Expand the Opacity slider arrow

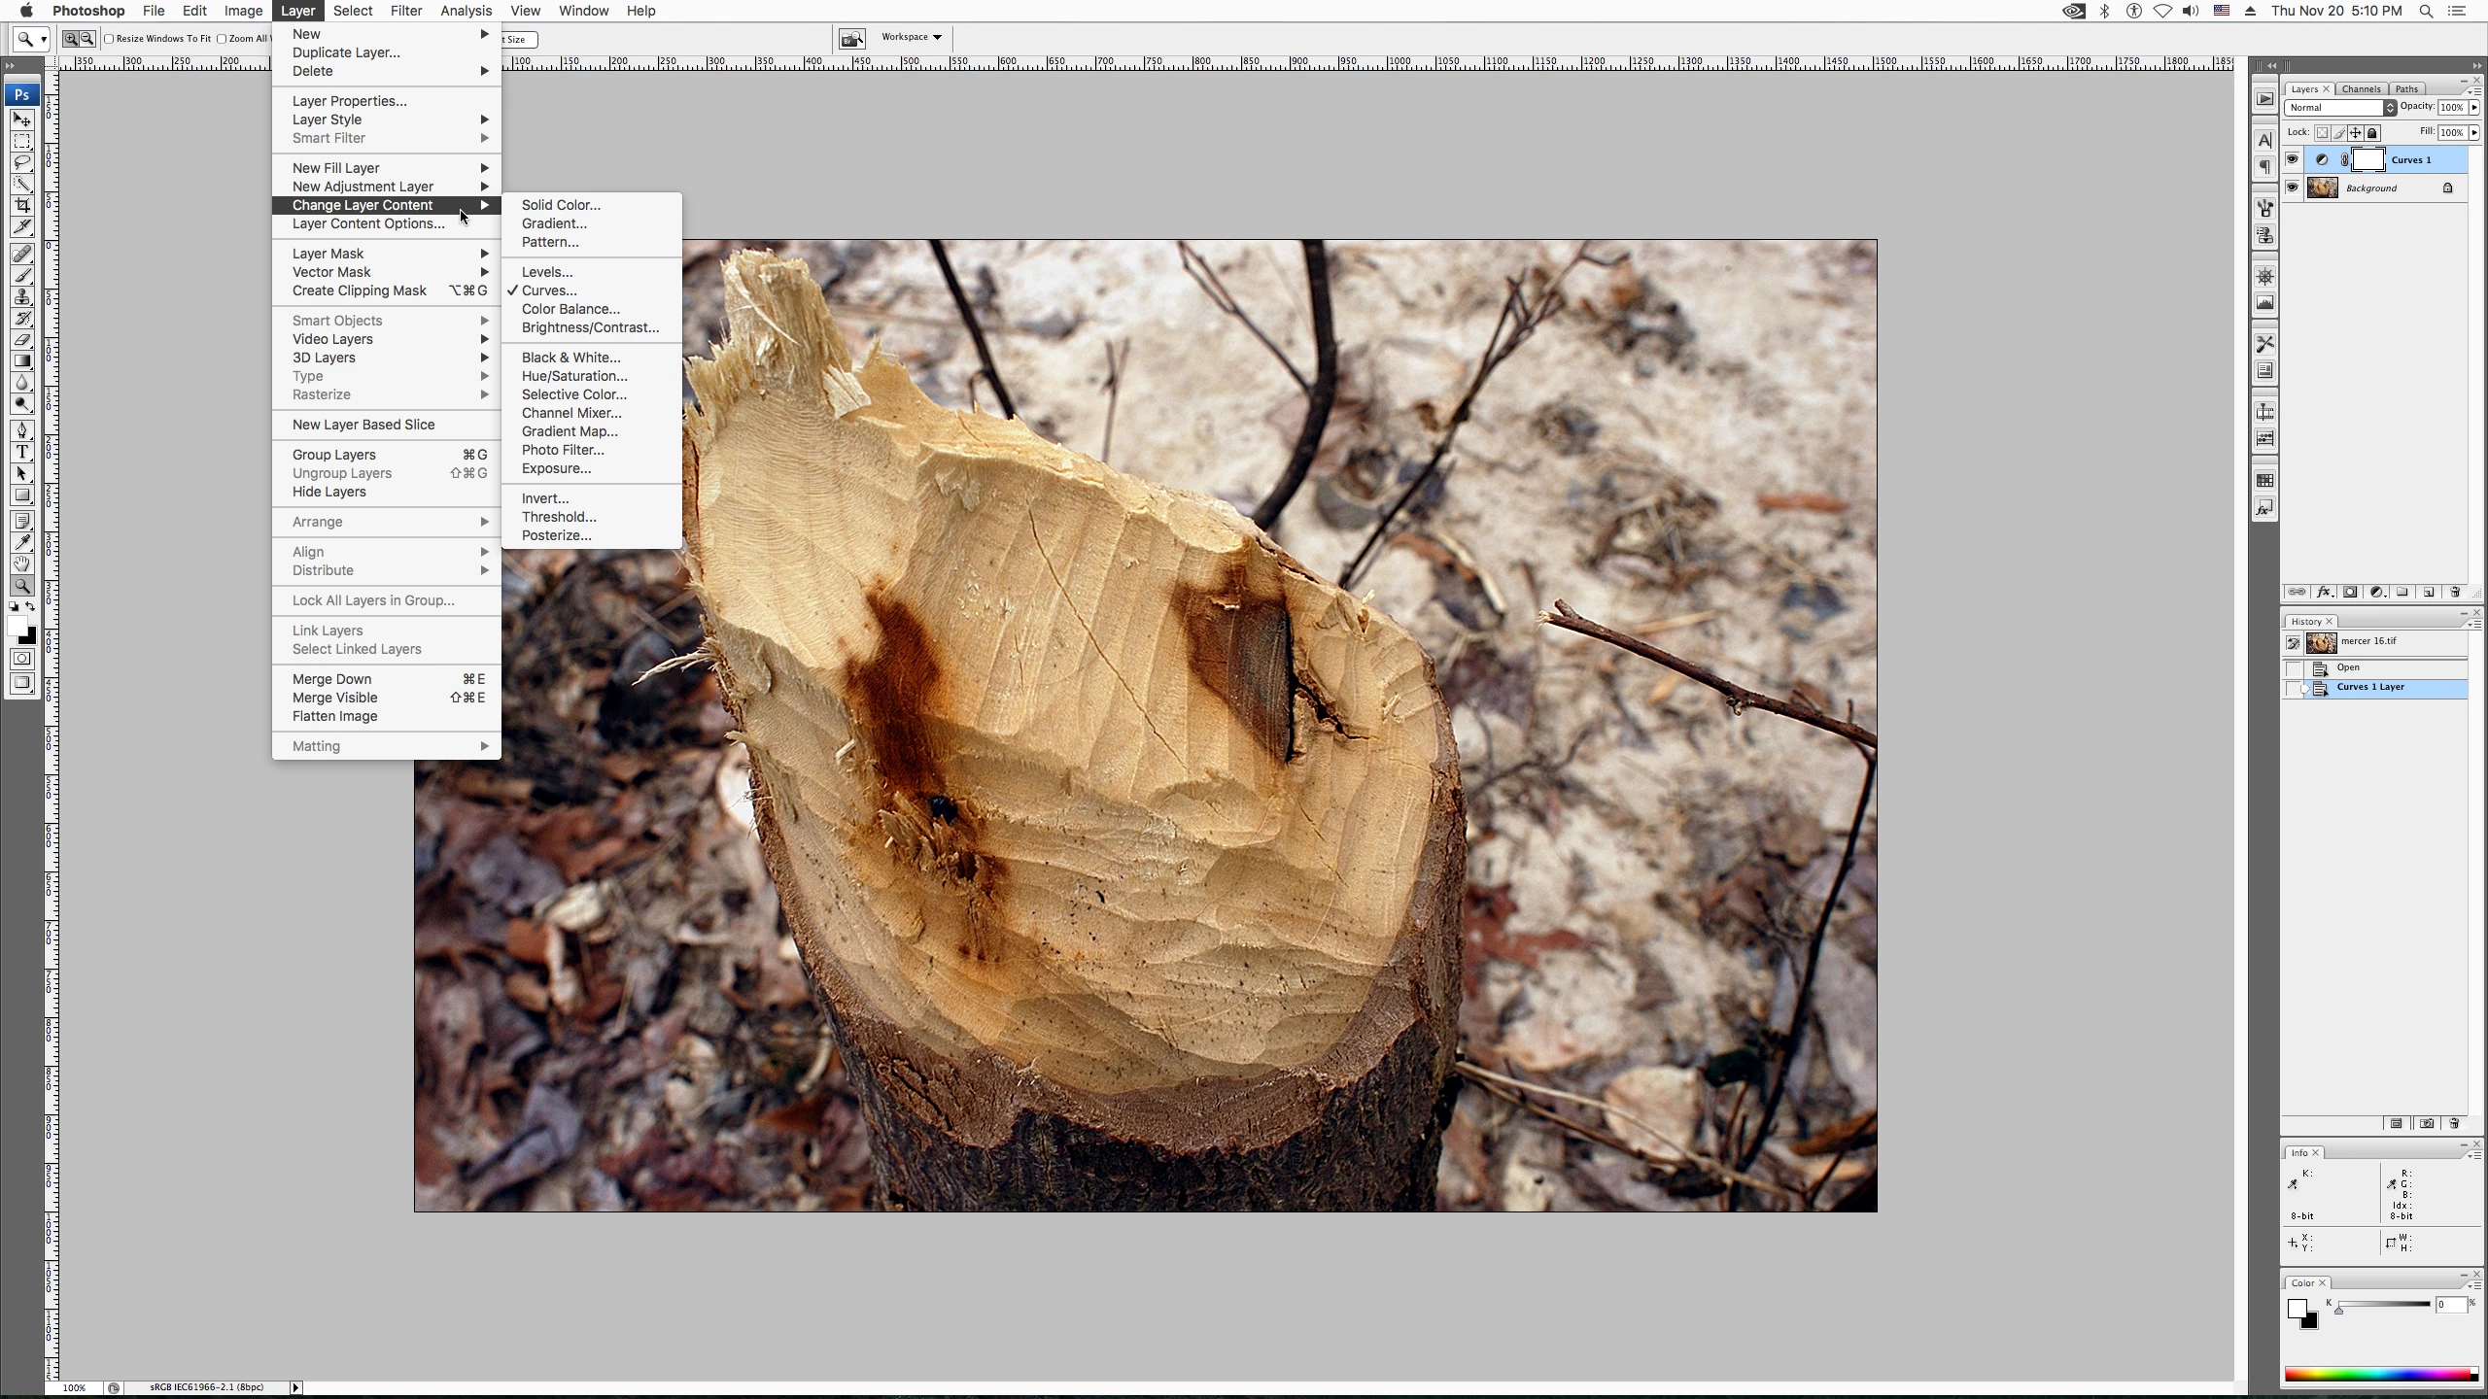coord(2473,108)
